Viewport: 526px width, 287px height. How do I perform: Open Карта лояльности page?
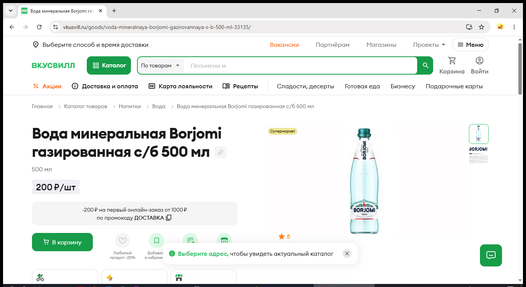click(x=180, y=86)
